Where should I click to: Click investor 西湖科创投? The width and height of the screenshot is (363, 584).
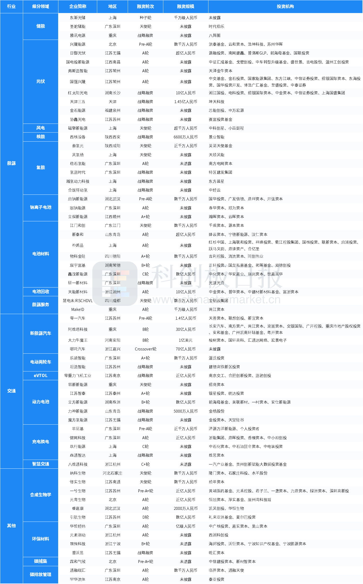pos(219,535)
